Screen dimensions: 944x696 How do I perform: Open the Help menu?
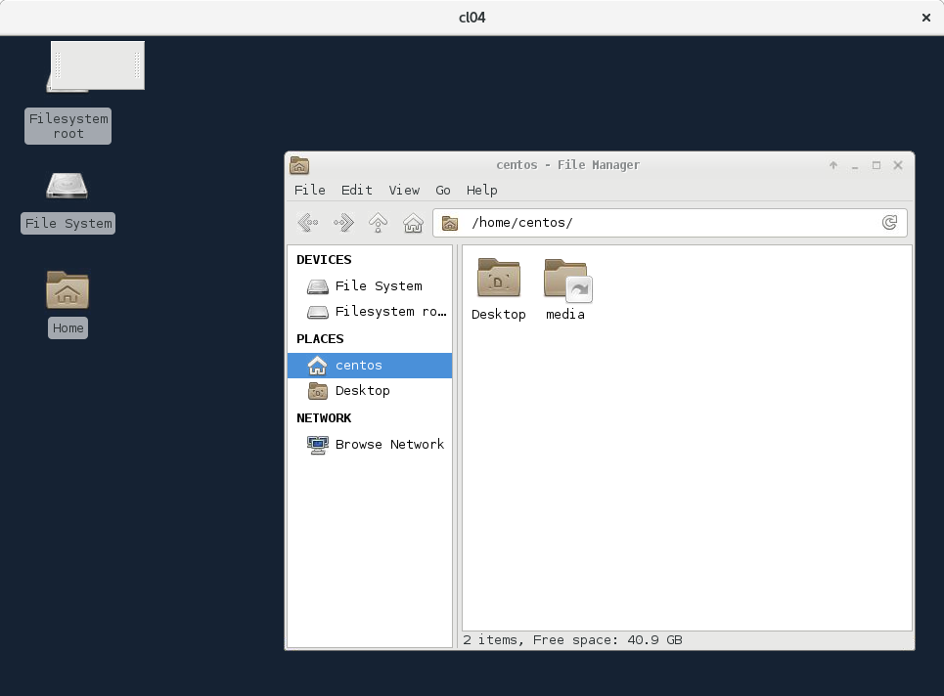[x=481, y=190]
